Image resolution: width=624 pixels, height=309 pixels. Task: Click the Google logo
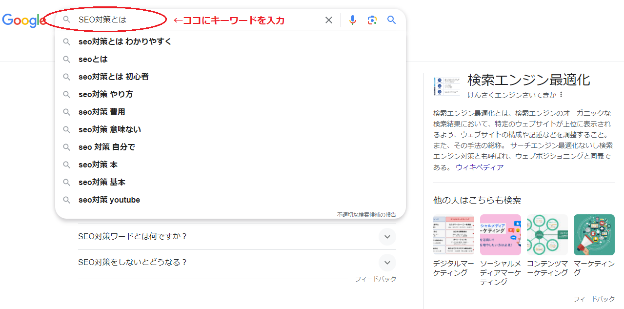(x=23, y=20)
